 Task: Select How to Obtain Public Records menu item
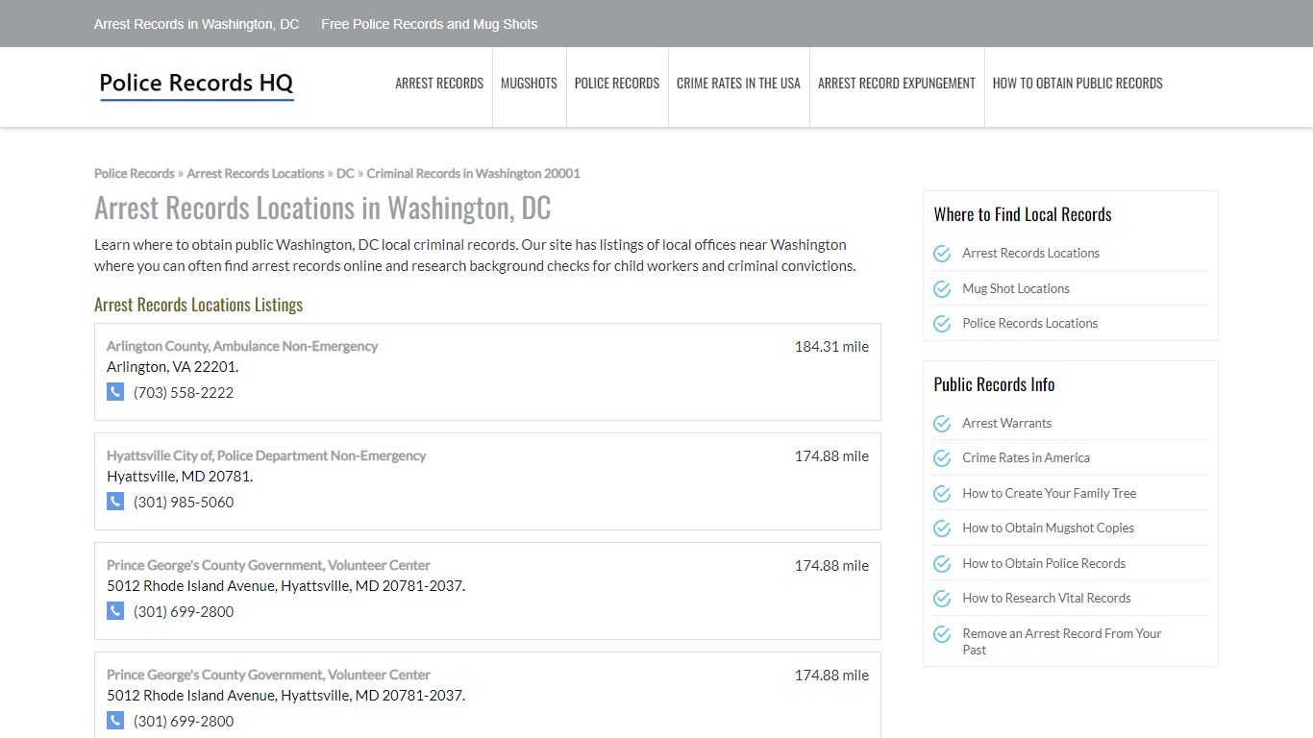pyautogui.click(x=1078, y=84)
